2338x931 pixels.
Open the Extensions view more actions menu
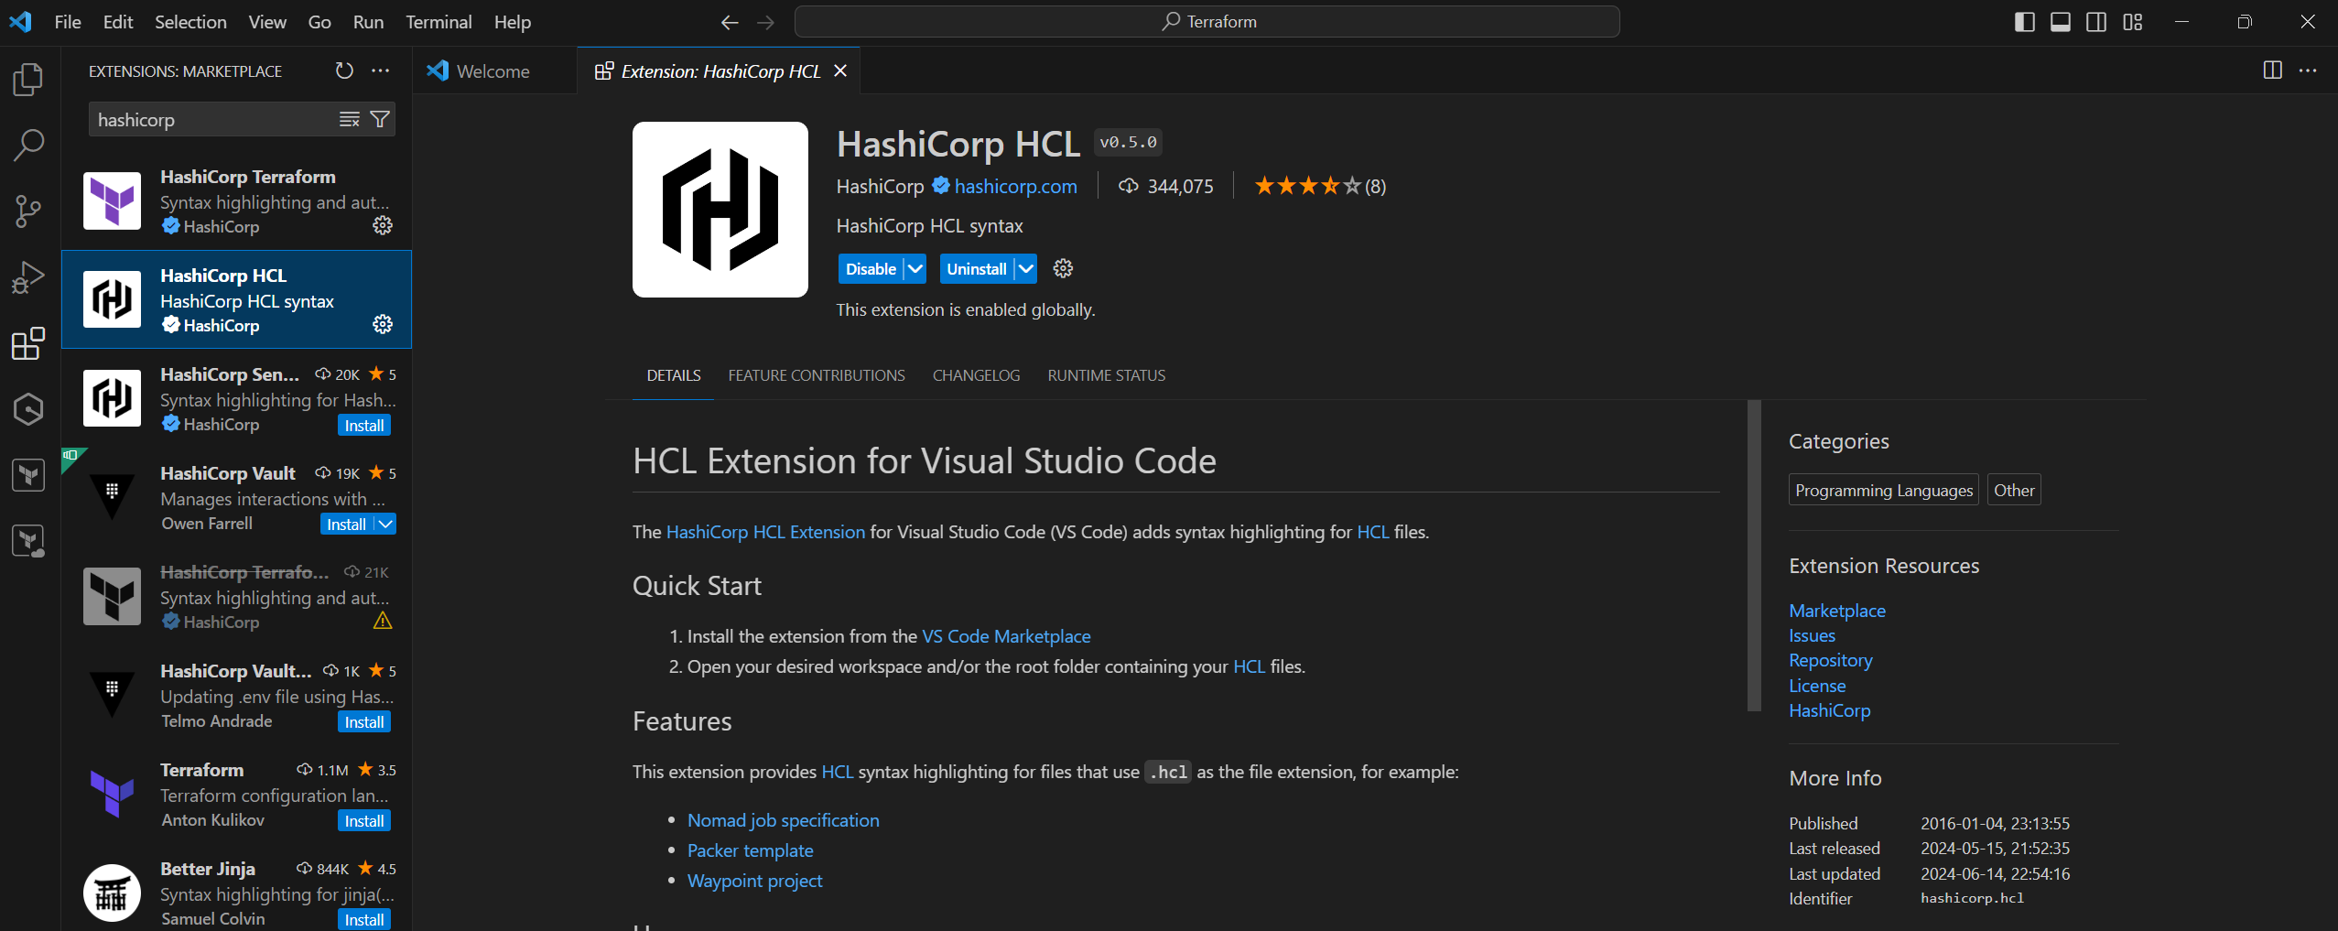pos(381,70)
